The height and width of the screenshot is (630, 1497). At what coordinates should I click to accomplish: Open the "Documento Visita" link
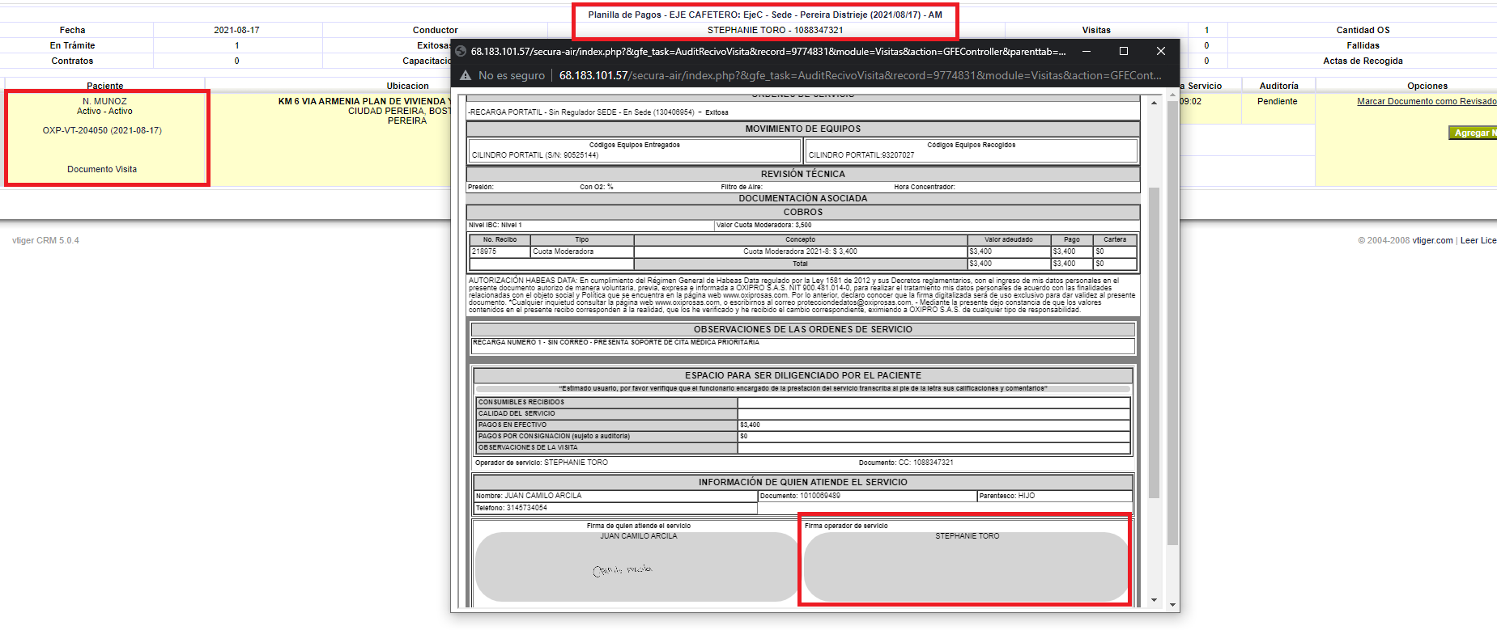[102, 169]
